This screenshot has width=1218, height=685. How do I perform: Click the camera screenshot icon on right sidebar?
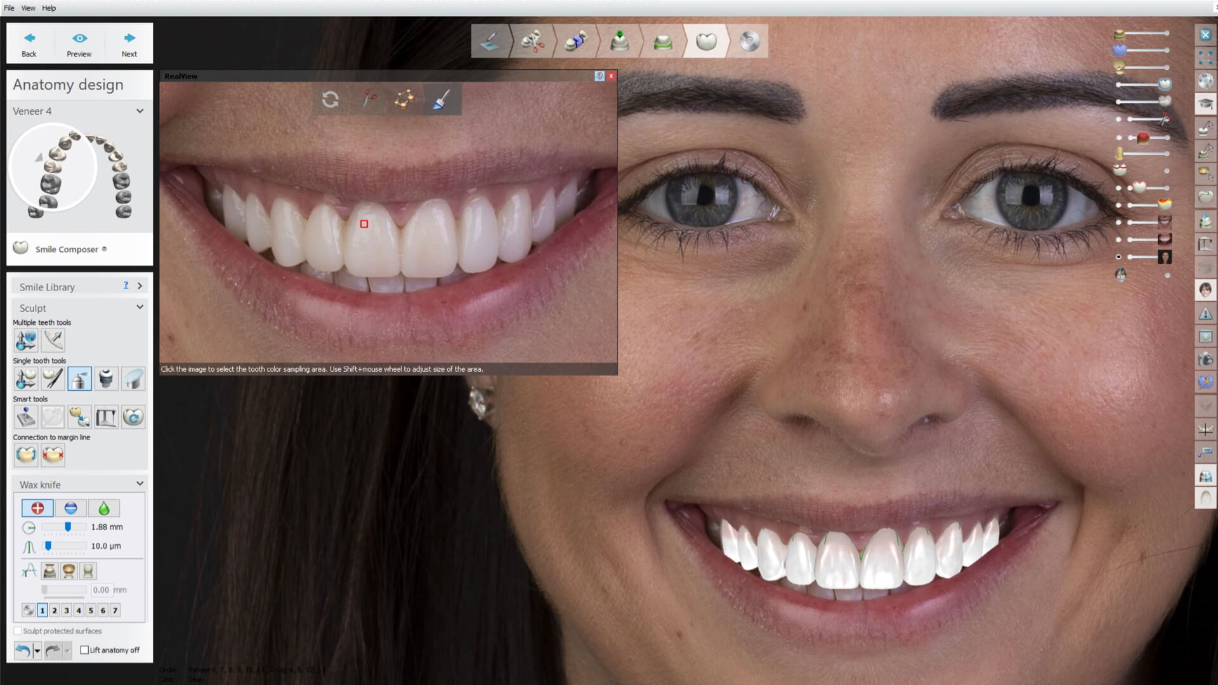(x=1205, y=359)
